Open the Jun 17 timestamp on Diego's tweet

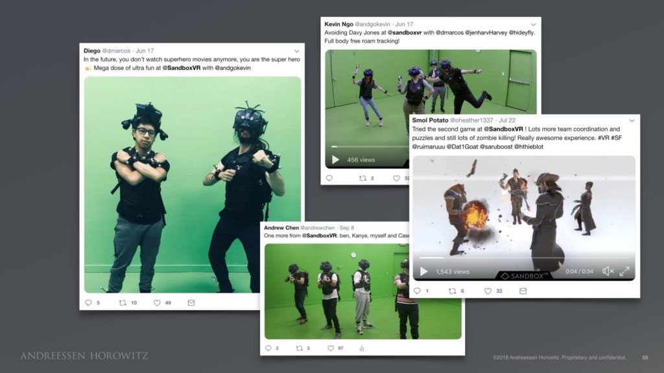145,51
